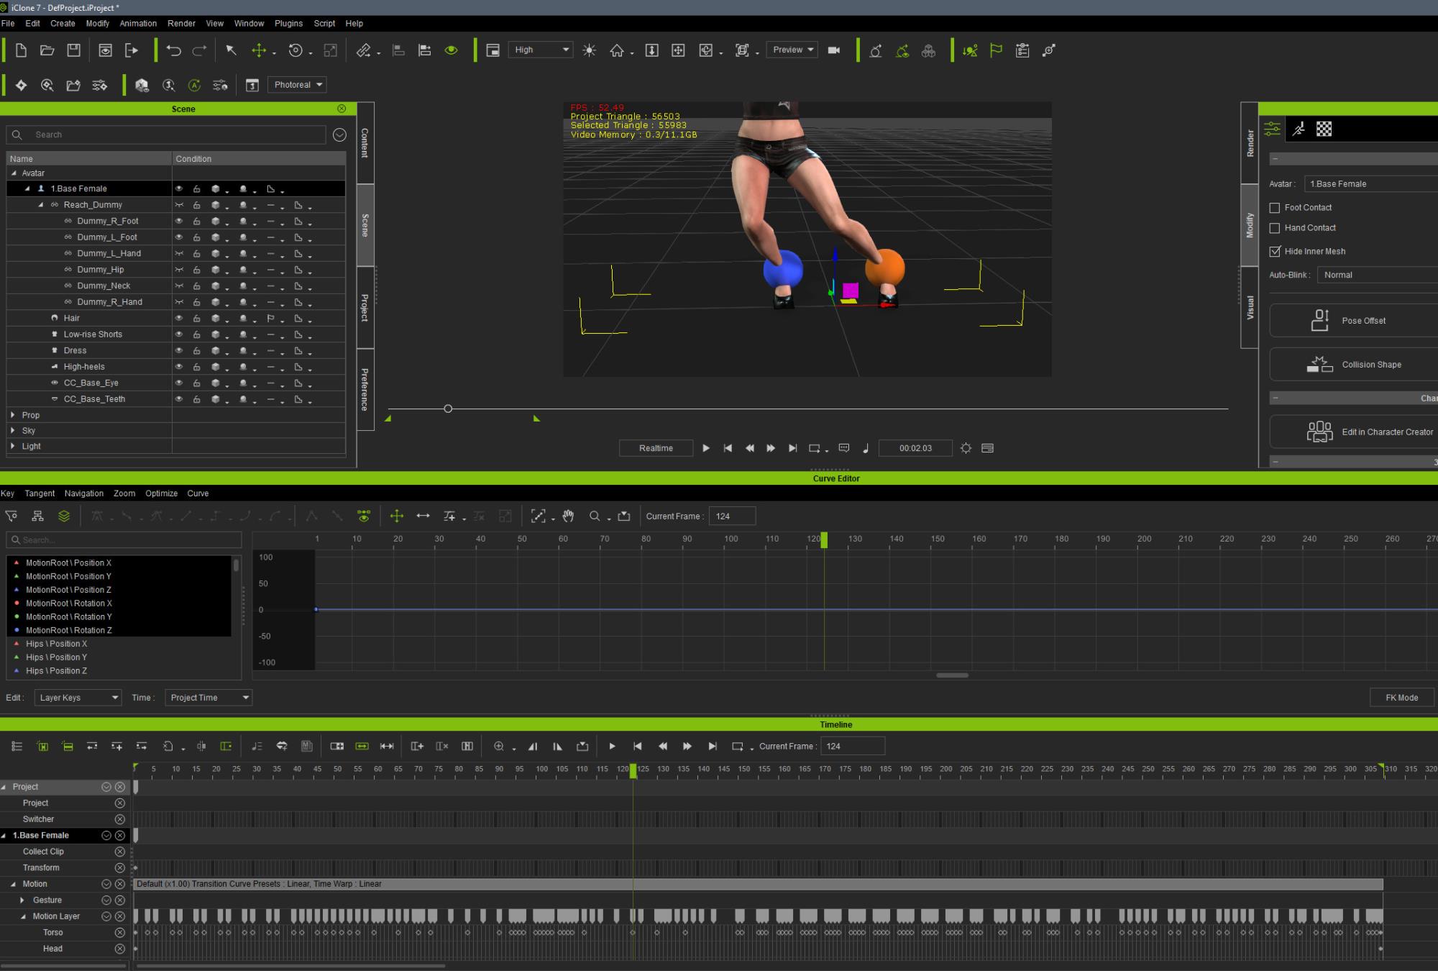The image size is (1438, 971).
Task: Click Curve Editor hand pan tool
Action: click(568, 516)
